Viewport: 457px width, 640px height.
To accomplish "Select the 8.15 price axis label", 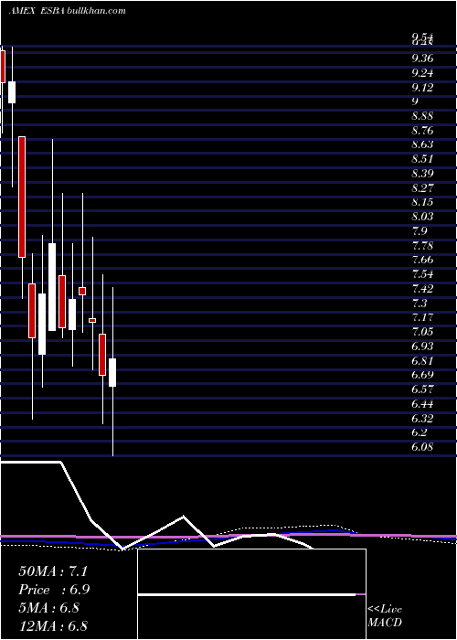I will [x=422, y=202].
